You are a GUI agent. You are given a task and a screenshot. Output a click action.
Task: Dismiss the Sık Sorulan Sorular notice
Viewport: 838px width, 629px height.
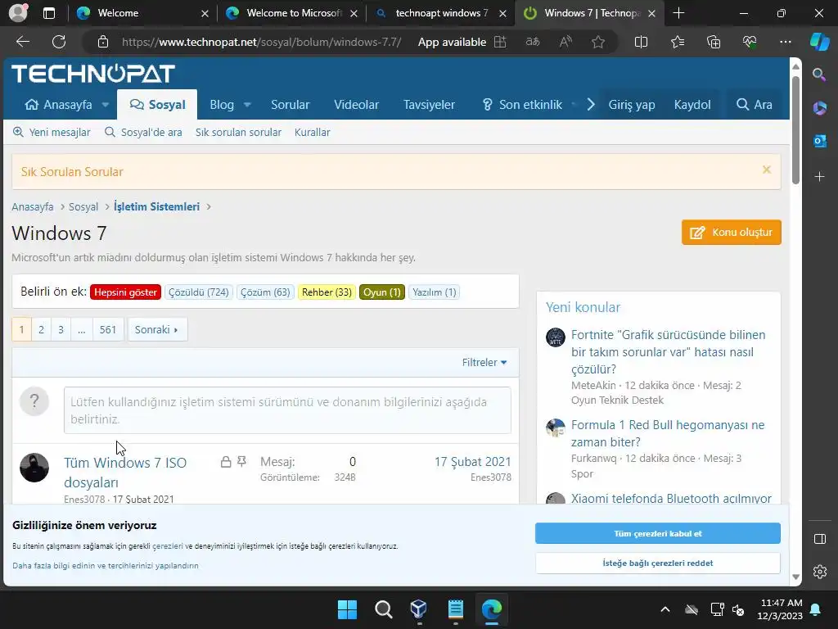766,170
